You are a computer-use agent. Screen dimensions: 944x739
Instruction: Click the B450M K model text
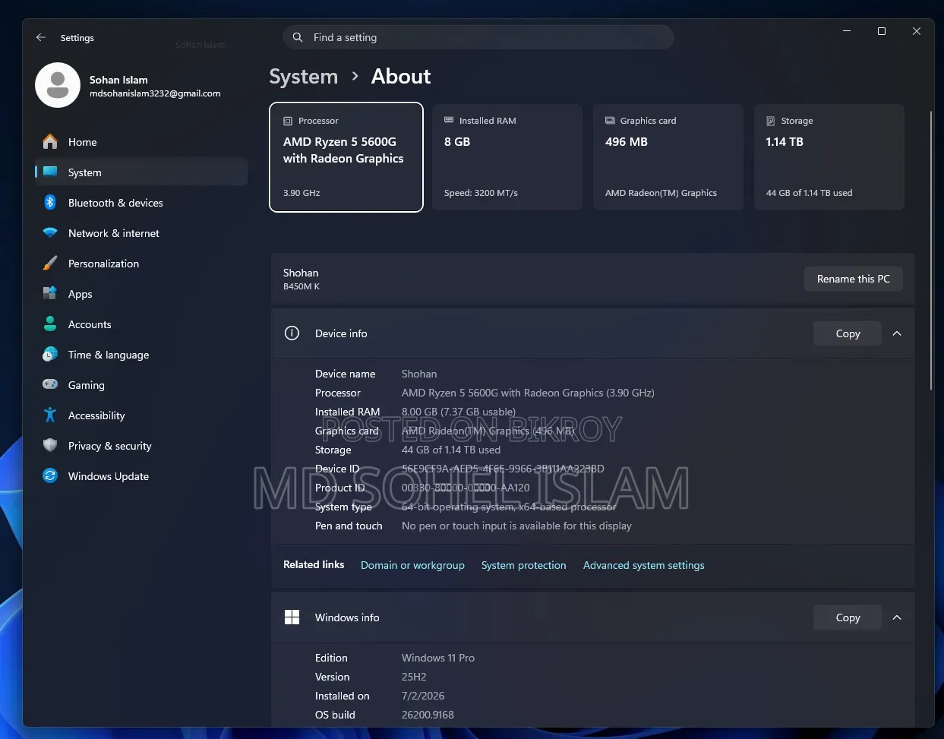(302, 286)
